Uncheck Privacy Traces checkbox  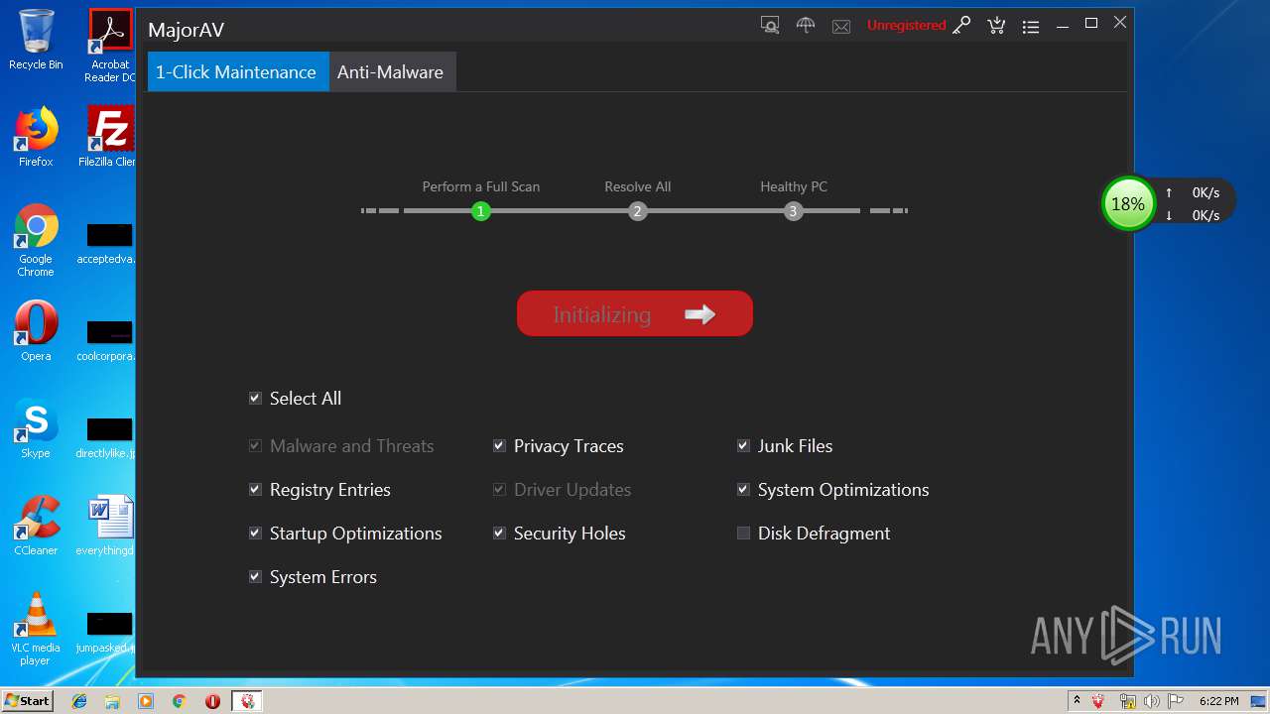tap(499, 446)
